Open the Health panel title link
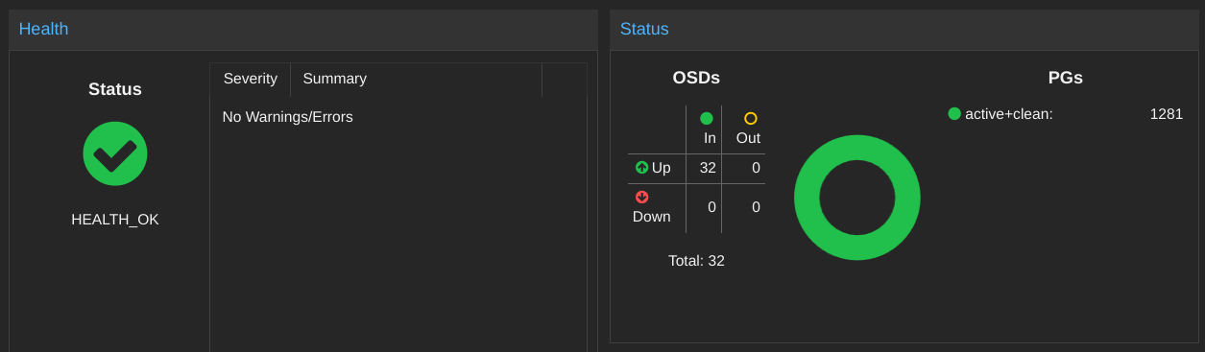 [x=44, y=29]
